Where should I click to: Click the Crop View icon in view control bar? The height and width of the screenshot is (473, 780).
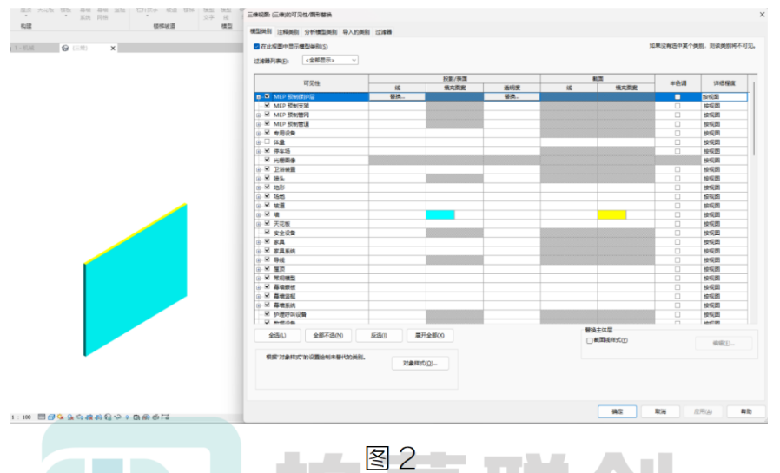coord(89,417)
